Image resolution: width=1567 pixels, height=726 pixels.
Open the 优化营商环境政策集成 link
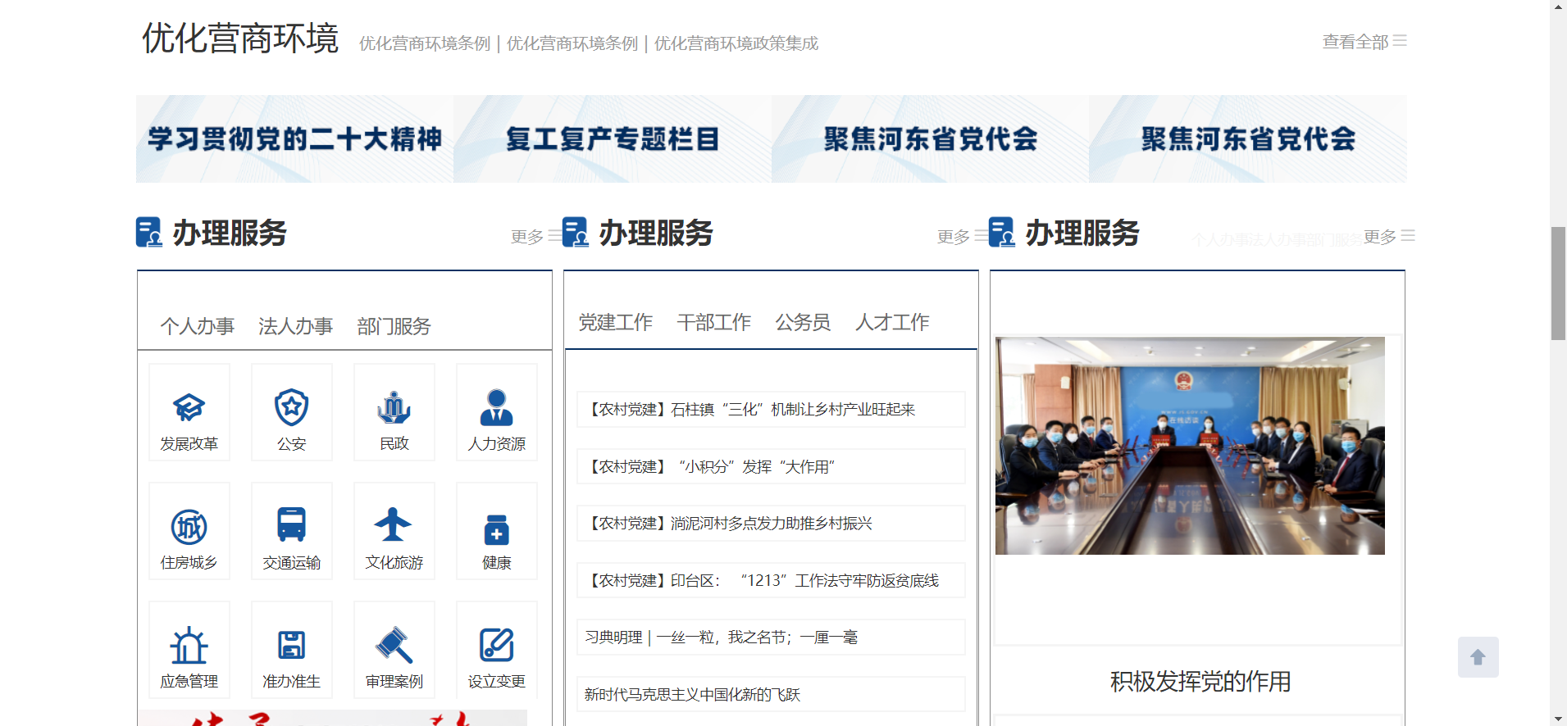pos(736,43)
